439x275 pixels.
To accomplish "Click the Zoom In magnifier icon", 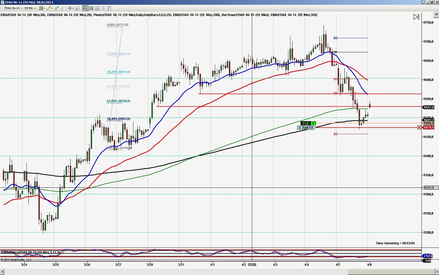I will [x=56, y=8].
